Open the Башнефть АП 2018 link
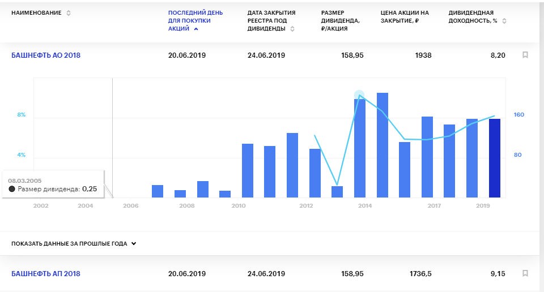 (46, 274)
